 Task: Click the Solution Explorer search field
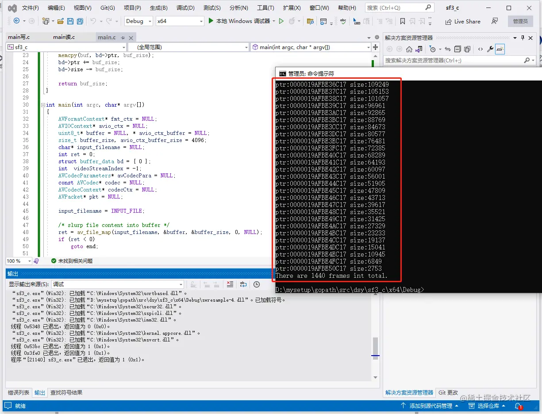click(459, 60)
